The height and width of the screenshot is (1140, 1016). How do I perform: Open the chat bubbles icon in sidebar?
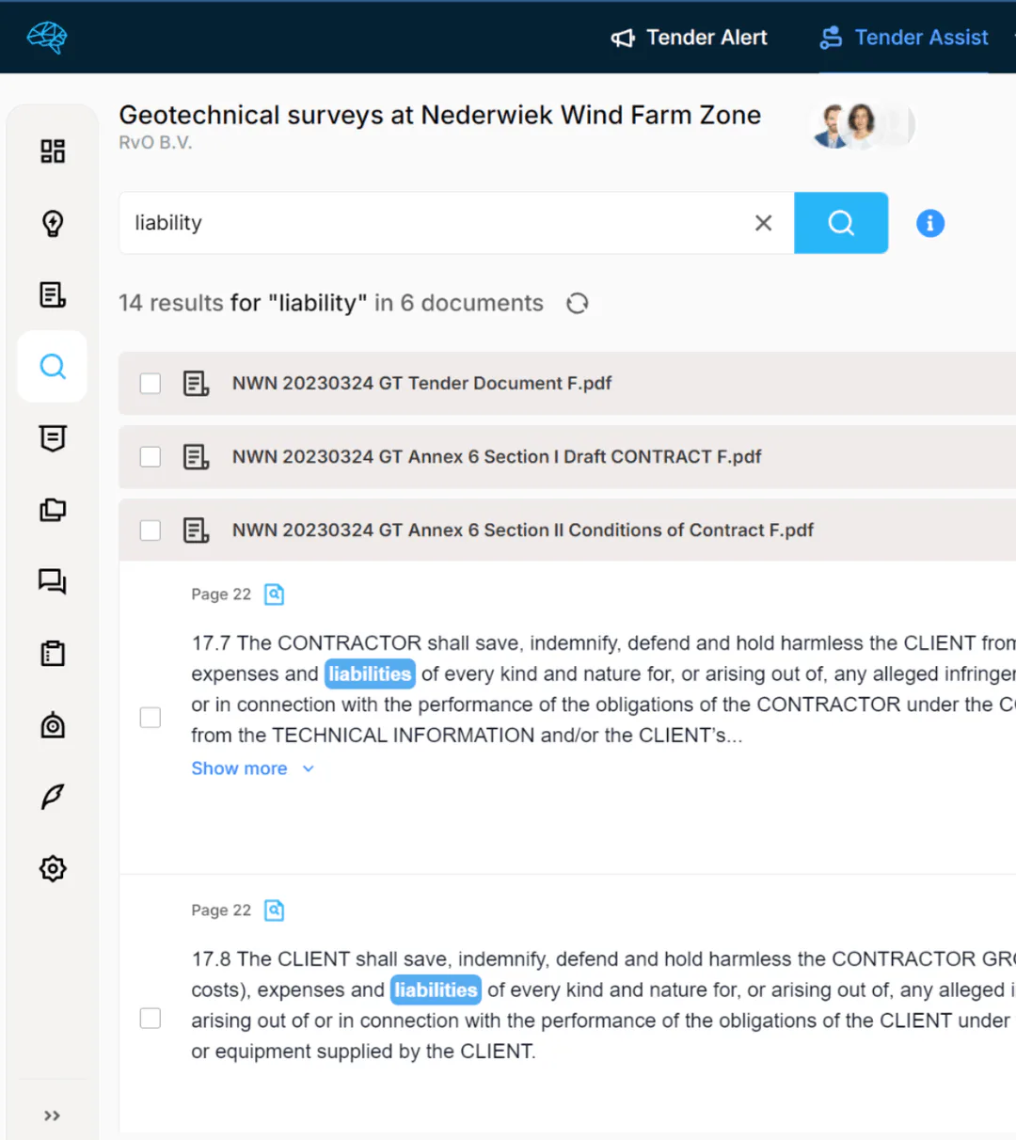pos(53,581)
